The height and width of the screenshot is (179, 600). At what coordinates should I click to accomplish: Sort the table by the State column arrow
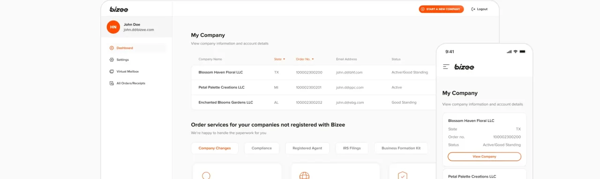[284, 59]
